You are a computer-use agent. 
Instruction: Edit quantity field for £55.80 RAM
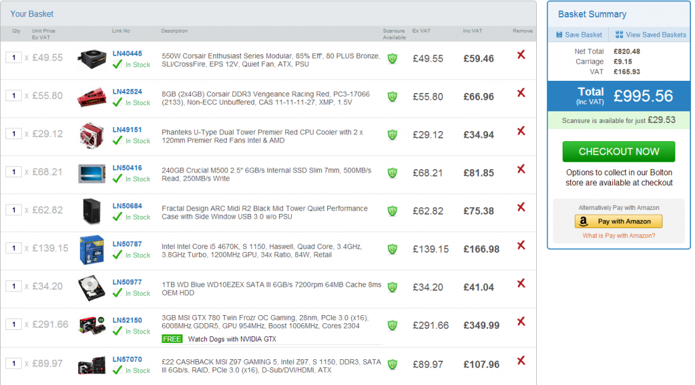coord(14,96)
